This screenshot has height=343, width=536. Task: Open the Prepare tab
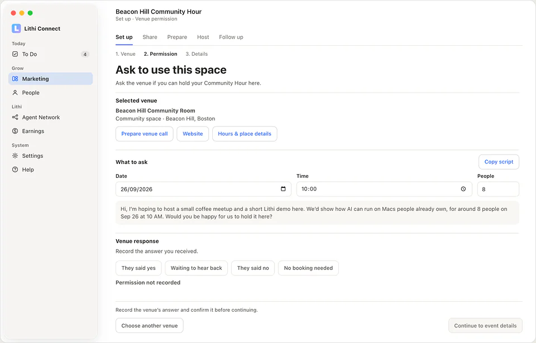tap(177, 37)
